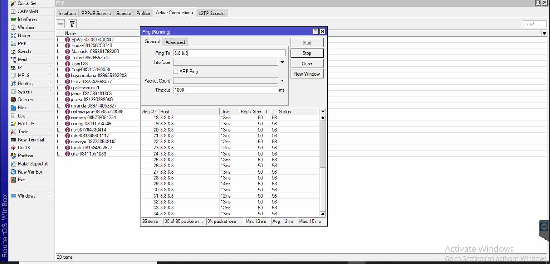The image size is (550, 264).
Task: Open the RADIUS sidebar icon
Action: click(13, 124)
